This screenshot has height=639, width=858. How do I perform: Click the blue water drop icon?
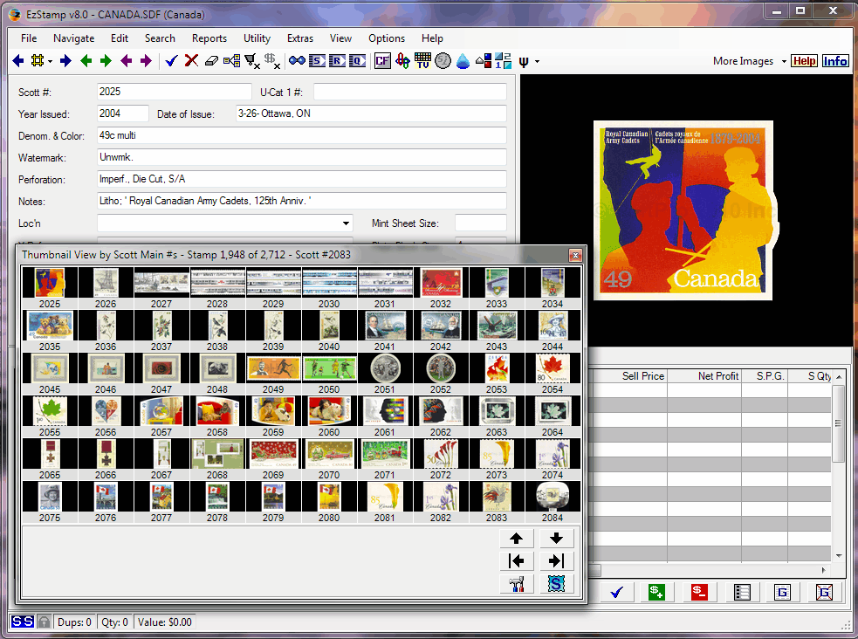click(x=463, y=61)
